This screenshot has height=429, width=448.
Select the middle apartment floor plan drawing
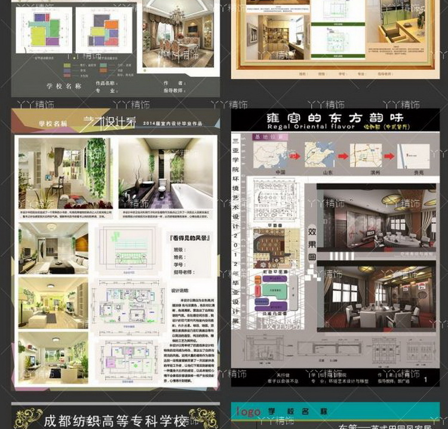coord(129,306)
